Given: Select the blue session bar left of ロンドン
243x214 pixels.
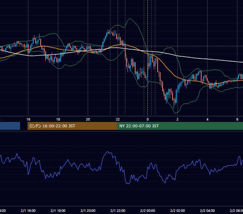Looking at the screenshot, I should [x=10, y=126].
